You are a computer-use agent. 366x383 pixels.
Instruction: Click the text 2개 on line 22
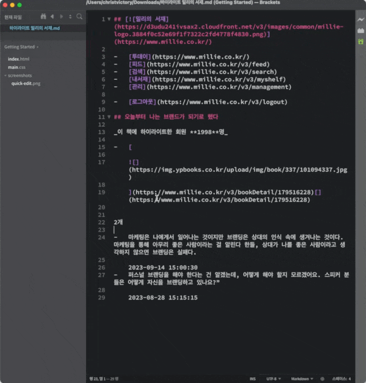click(118, 222)
